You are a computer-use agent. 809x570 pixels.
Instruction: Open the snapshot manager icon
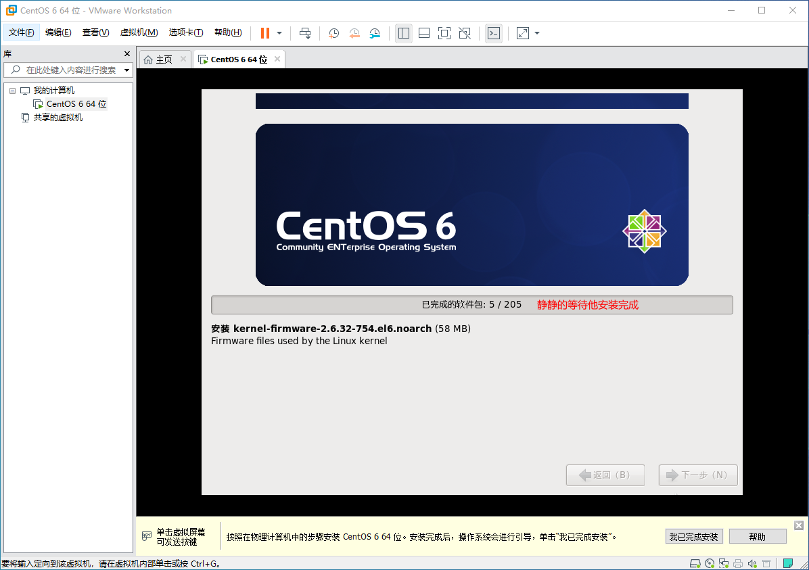point(375,33)
